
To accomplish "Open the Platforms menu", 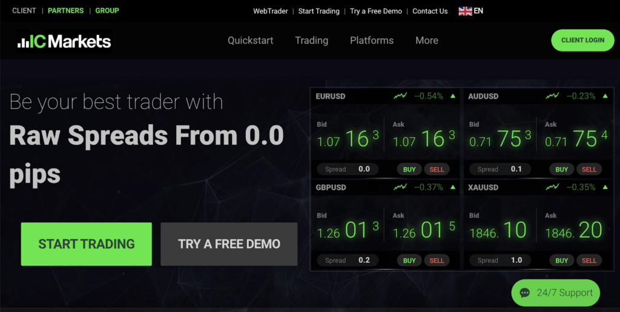I will [372, 41].
